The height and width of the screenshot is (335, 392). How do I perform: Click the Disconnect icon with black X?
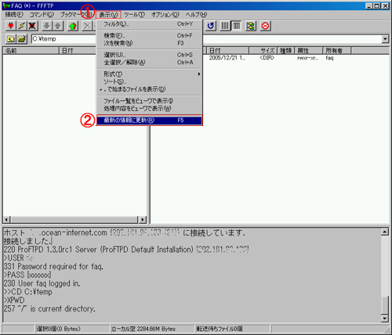[32, 26]
